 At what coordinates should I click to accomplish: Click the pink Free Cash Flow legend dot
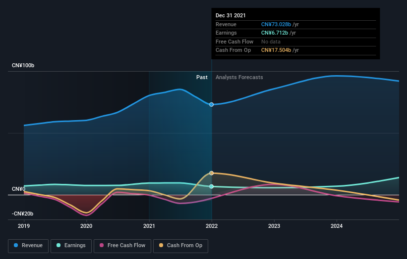102,245
